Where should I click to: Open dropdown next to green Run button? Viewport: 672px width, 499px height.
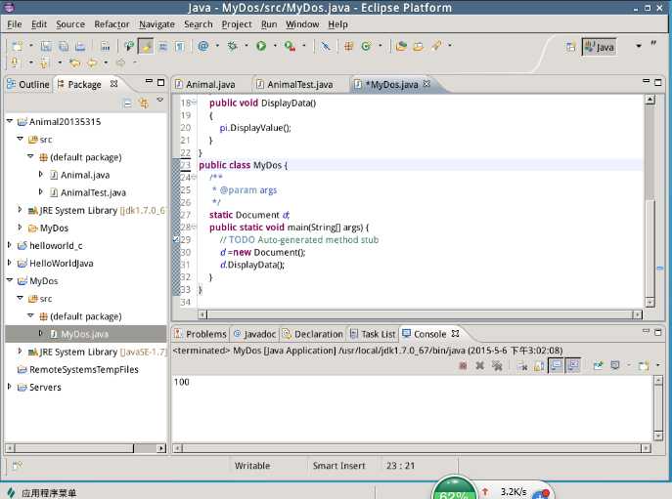[x=275, y=45]
